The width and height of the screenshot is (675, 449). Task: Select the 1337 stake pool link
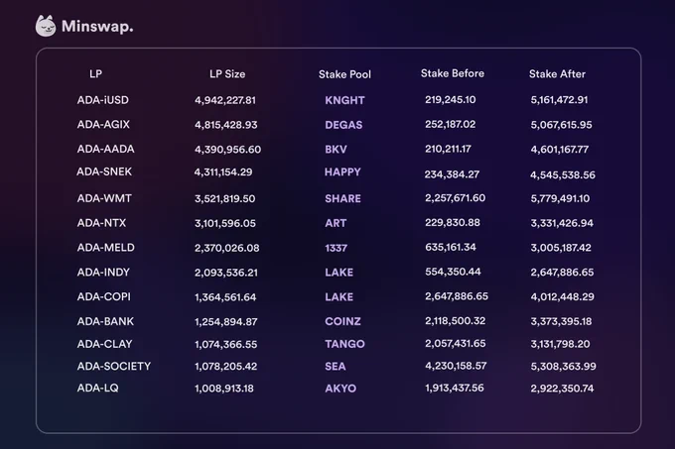coord(336,249)
